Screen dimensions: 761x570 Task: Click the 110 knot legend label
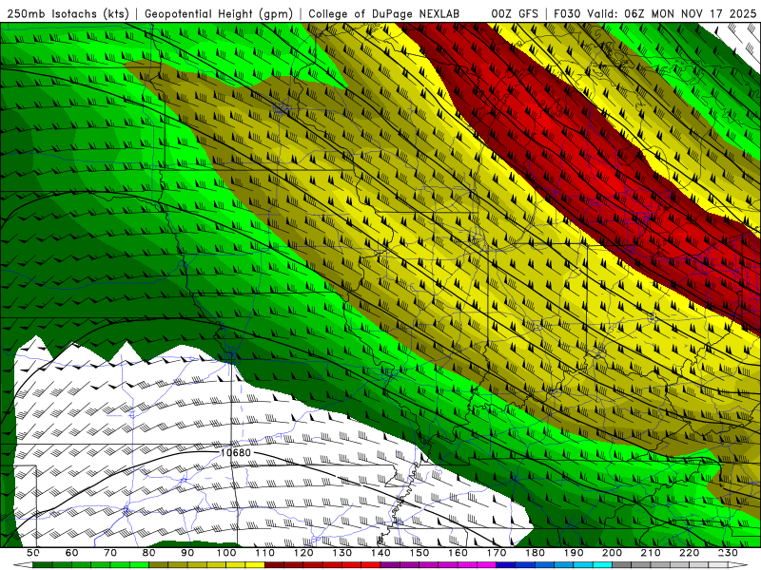tap(265, 553)
